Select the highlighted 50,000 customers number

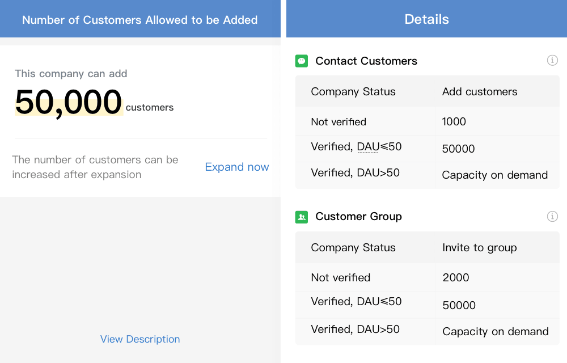69,102
